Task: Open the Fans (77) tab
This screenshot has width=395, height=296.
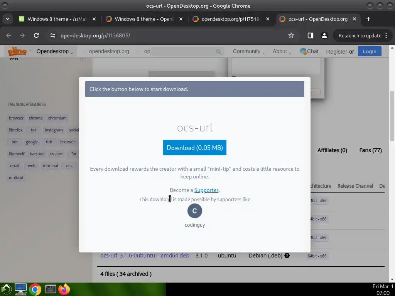Action: pyautogui.click(x=370, y=150)
